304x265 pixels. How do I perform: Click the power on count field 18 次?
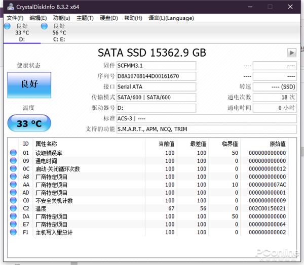pos(275,98)
